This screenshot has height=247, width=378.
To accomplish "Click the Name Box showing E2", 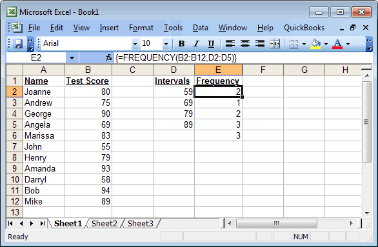I will pyautogui.click(x=36, y=58).
